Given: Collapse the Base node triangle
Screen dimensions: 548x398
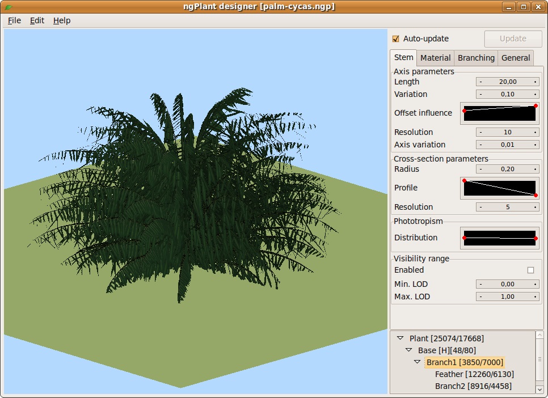Looking at the screenshot, I should (x=409, y=350).
